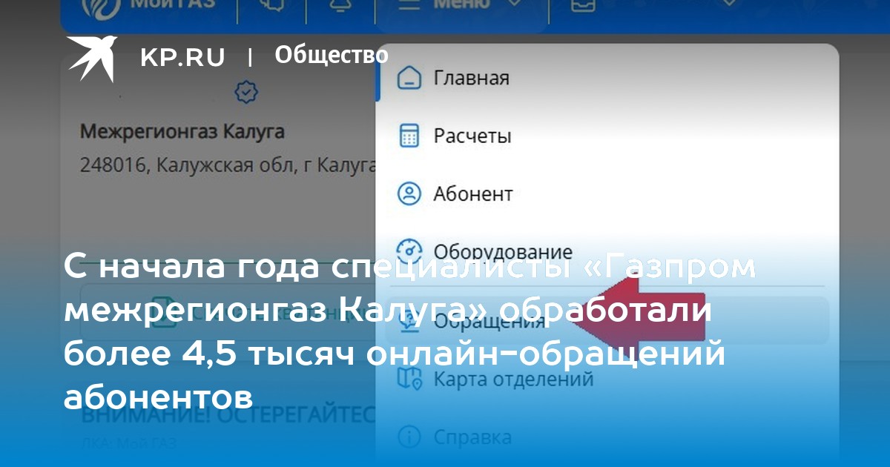
Task: Click the verified badge above Межрегионгаз Калуга
Action: (245, 93)
